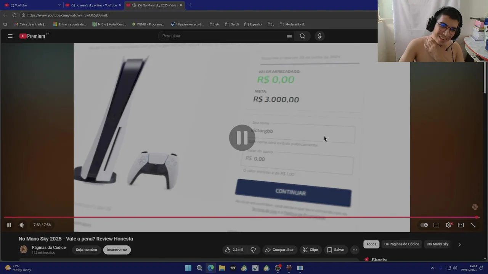
Task: Open the weather widget 37°C Mostly sunny
Action: [18, 268]
